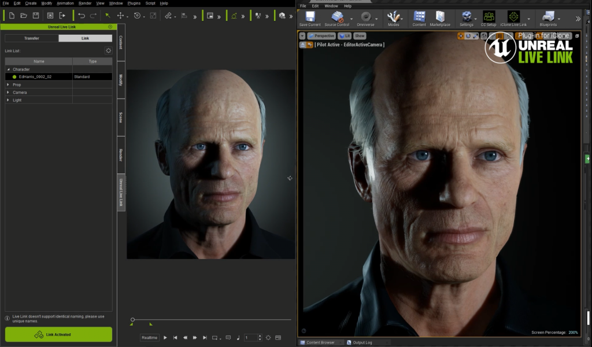Screen dimensions: 592x347
Task: Open the Plugins menu
Action: point(134,3)
